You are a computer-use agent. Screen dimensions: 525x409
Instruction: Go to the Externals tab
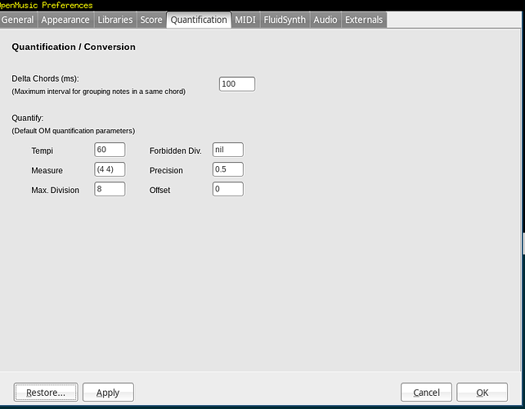[x=364, y=20]
